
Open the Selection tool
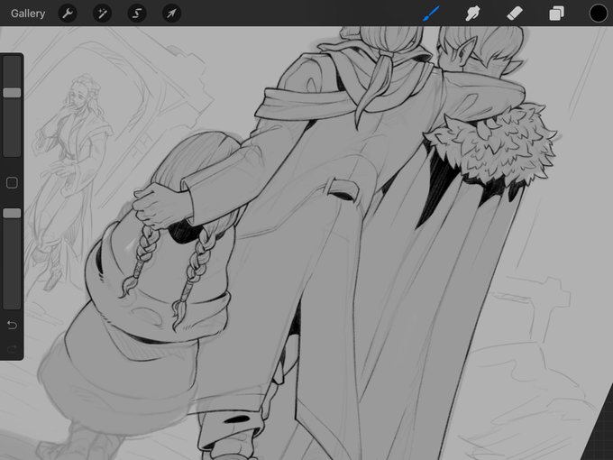pyautogui.click(x=137, y=14)
